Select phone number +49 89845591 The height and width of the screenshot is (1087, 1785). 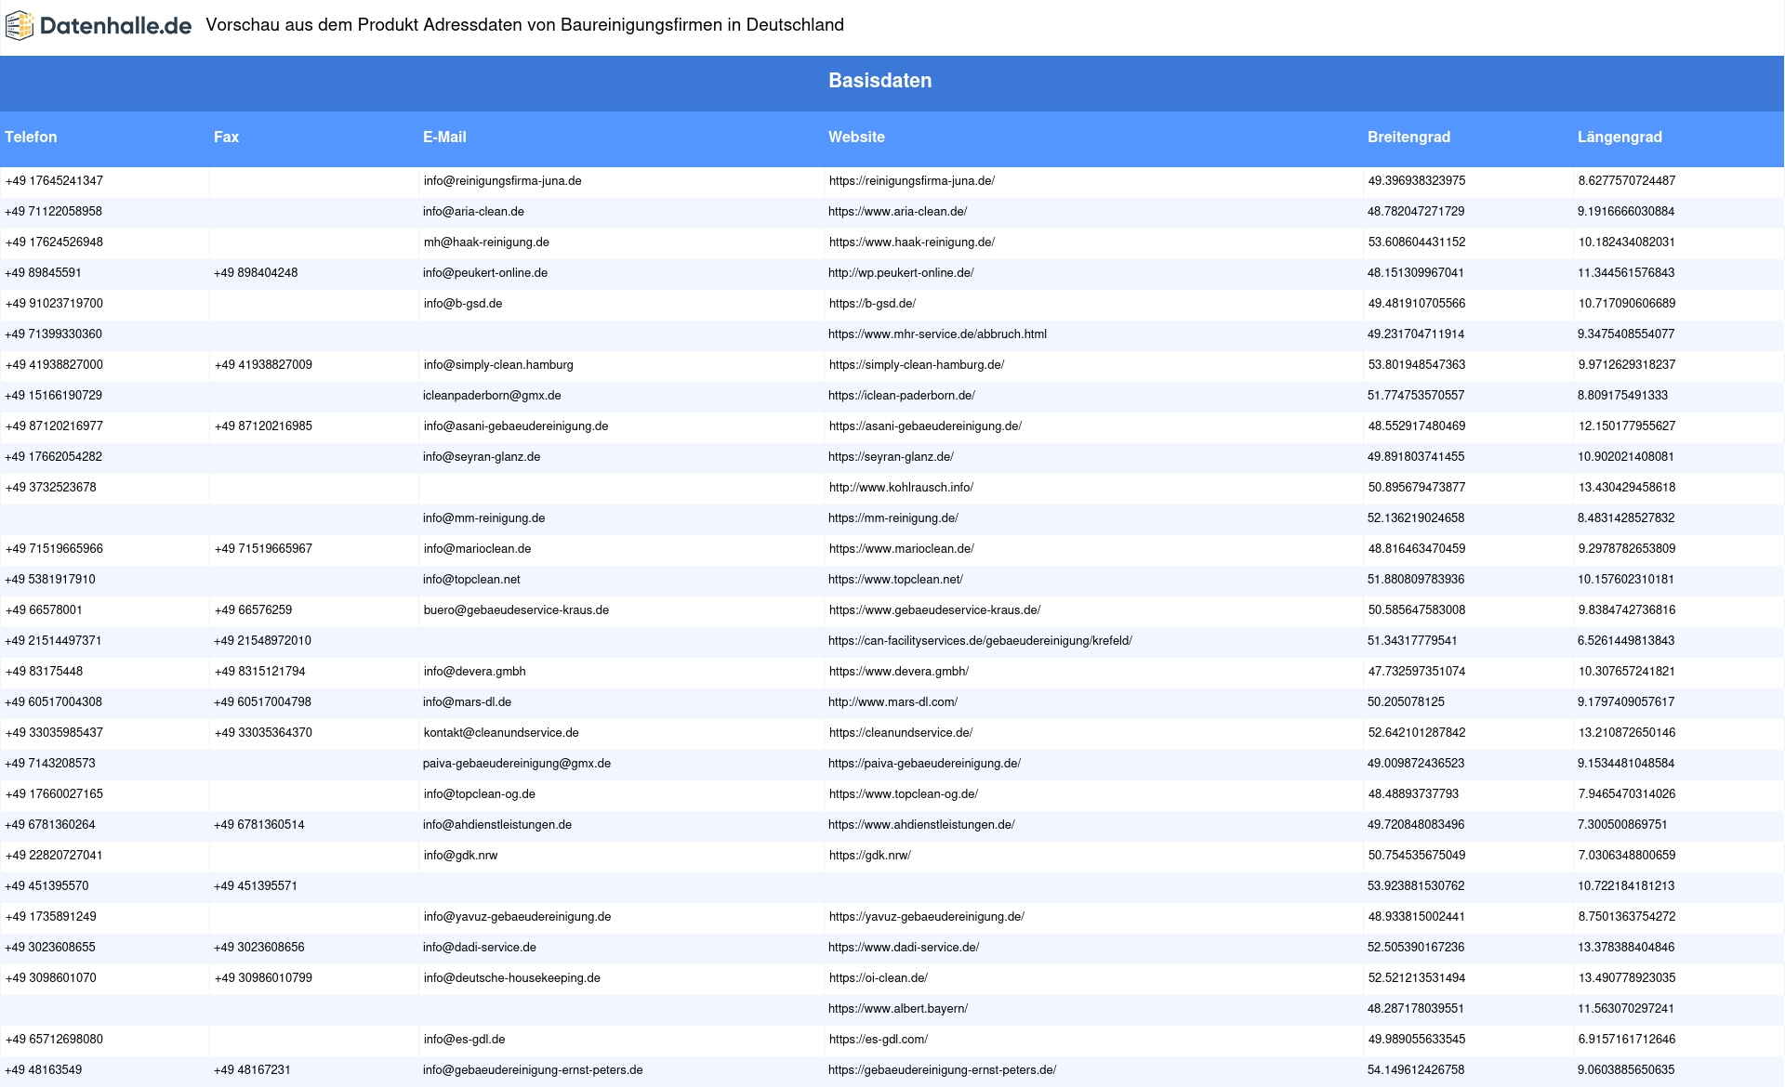click(43, 273)
